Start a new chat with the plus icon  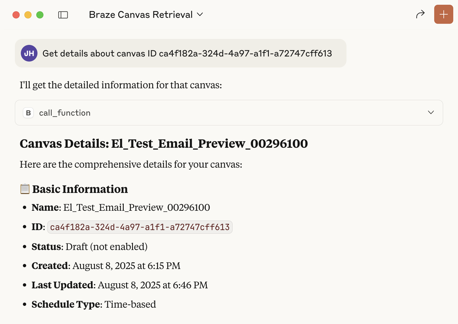point(443,14)
